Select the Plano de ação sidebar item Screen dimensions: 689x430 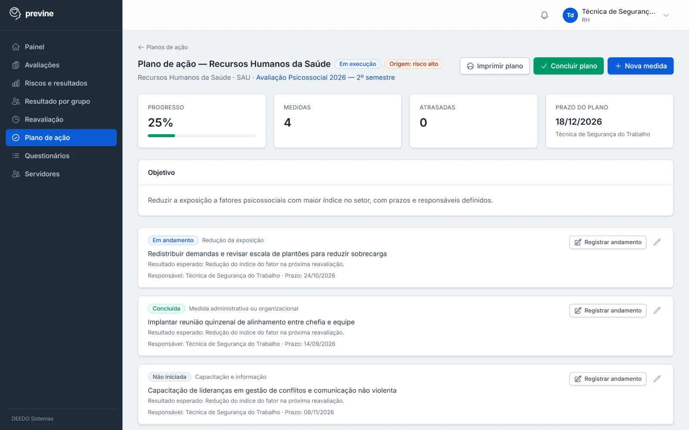point(61,138)
